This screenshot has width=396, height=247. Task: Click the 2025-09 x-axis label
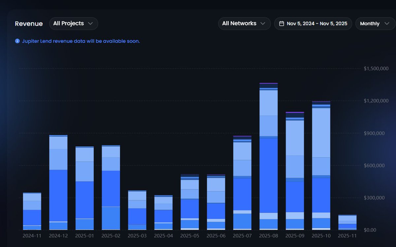(x=295, y=236)
